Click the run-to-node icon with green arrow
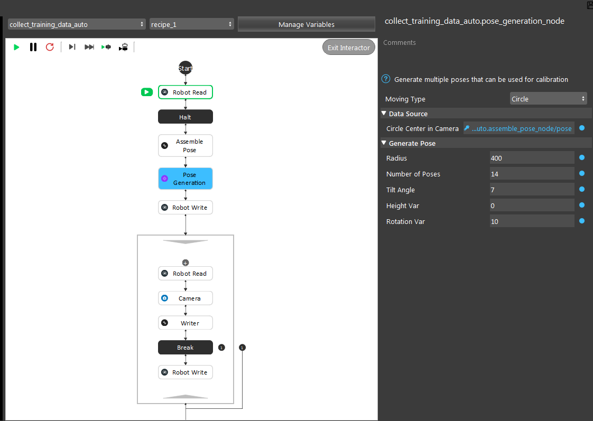 click(x=106, y=47)
